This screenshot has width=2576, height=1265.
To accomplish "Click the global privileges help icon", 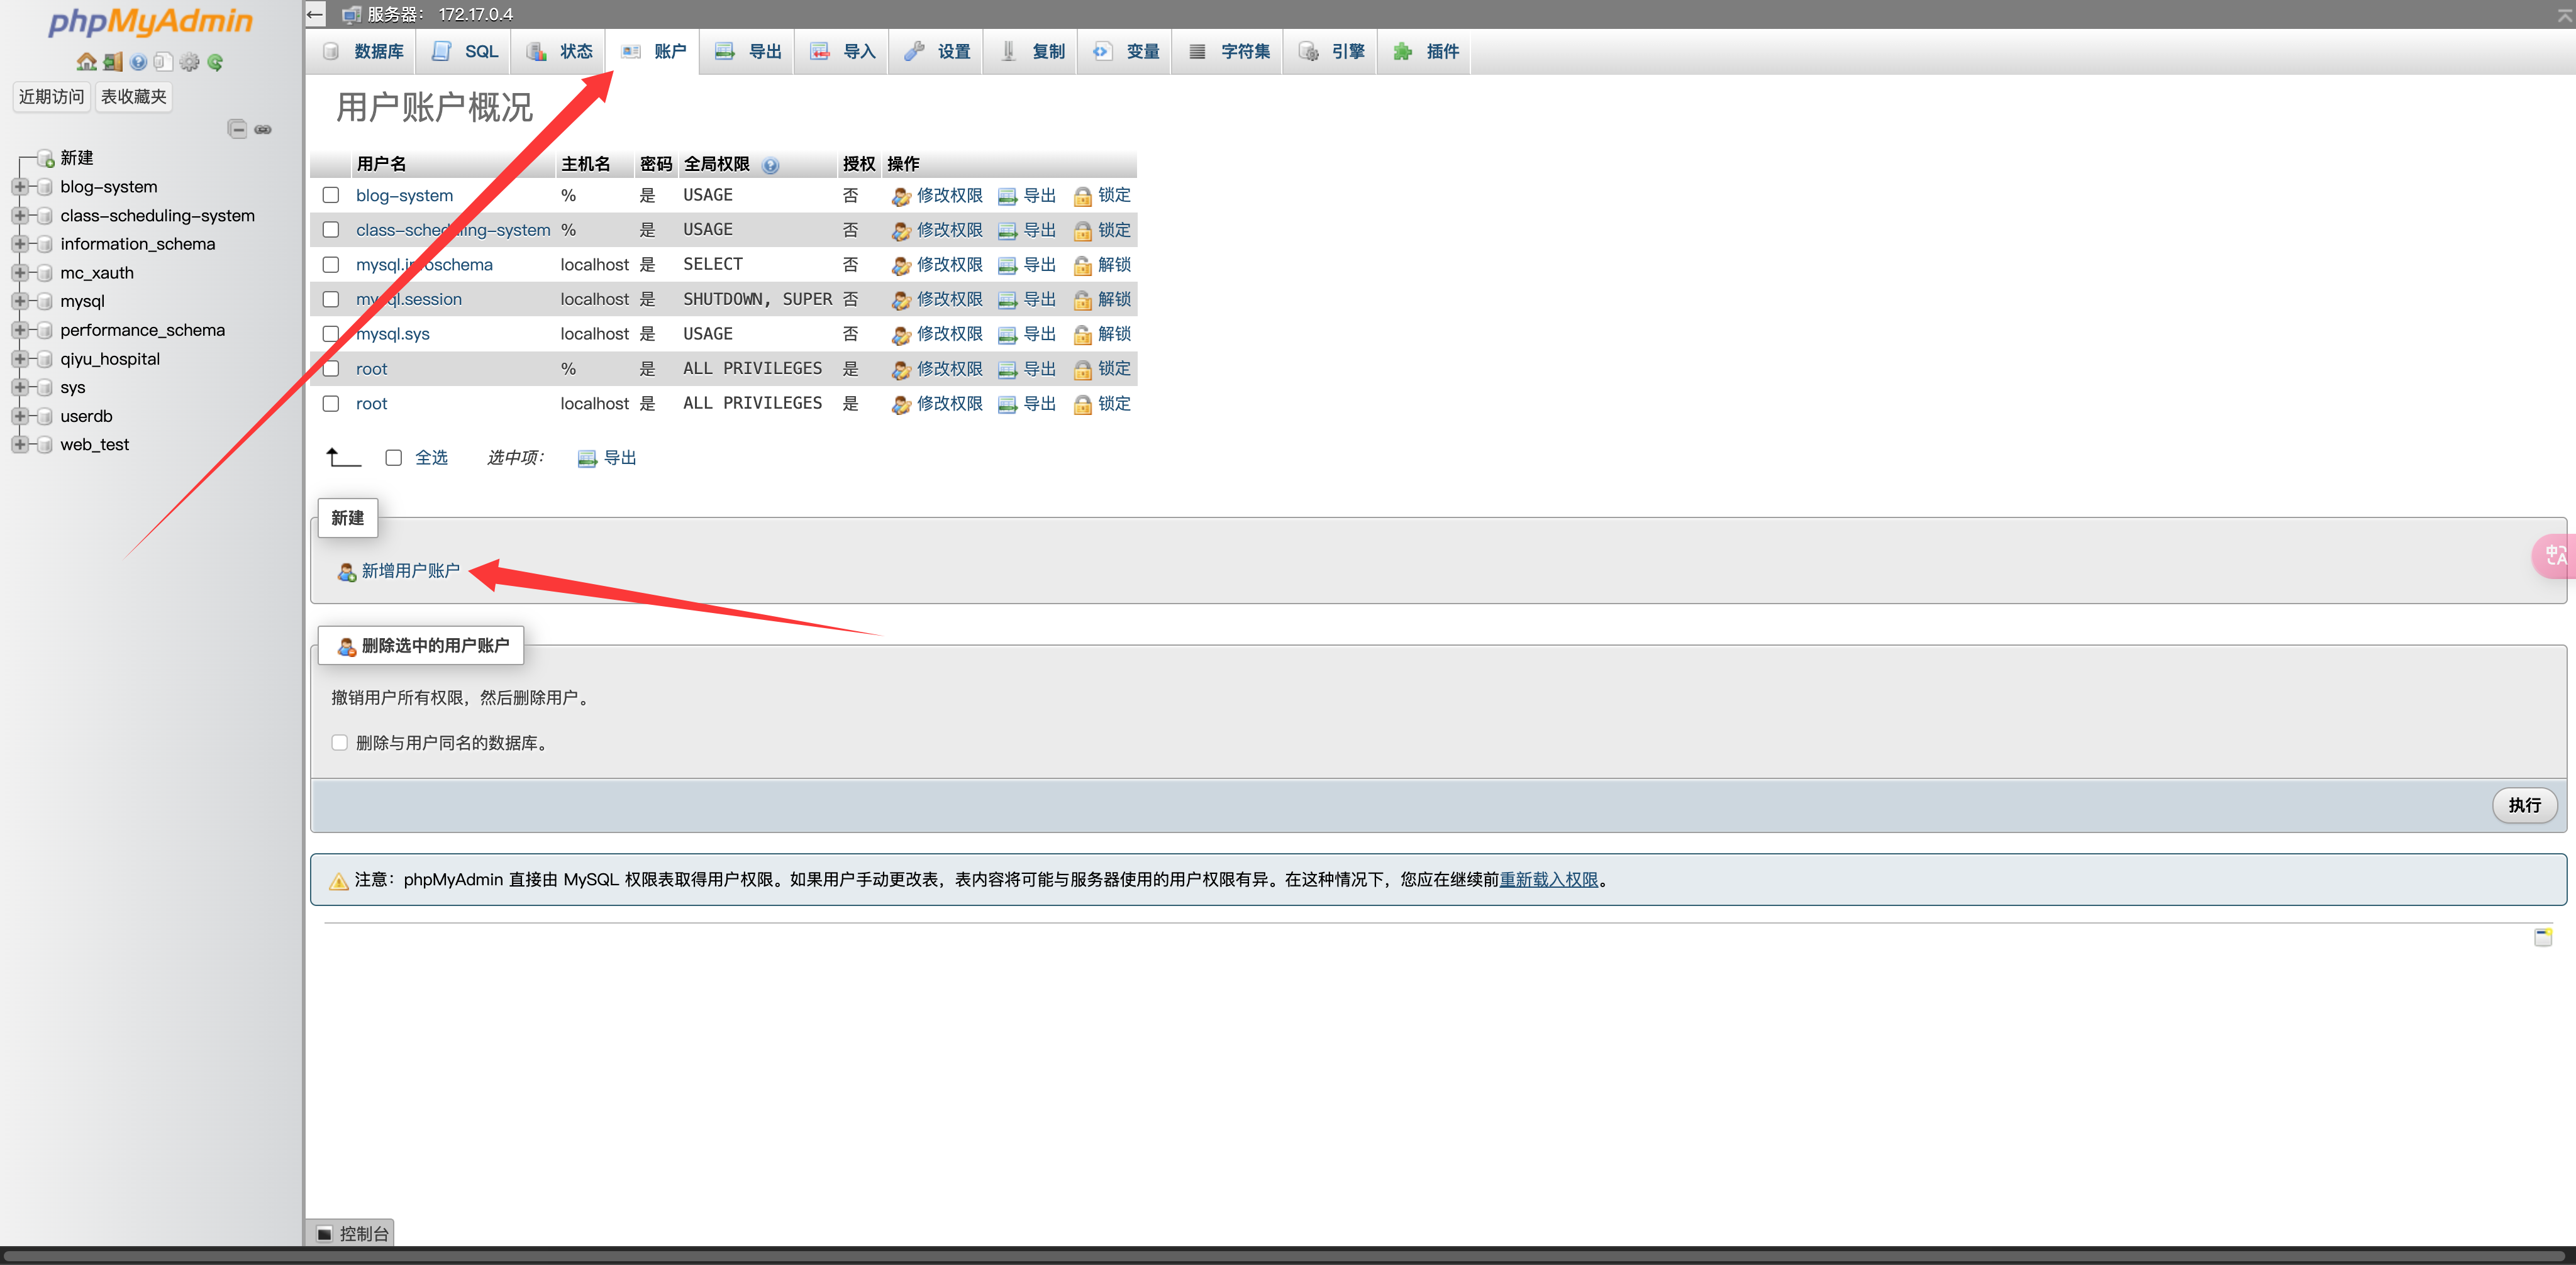I will point(770,165).
